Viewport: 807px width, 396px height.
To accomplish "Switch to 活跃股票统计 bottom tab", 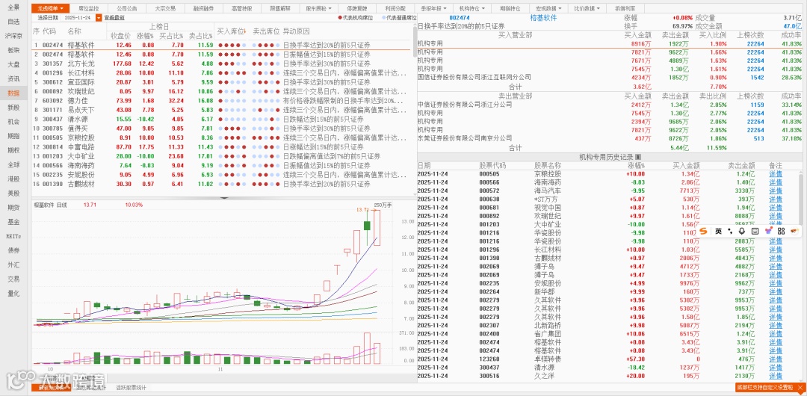I will (x=131, y=388).
